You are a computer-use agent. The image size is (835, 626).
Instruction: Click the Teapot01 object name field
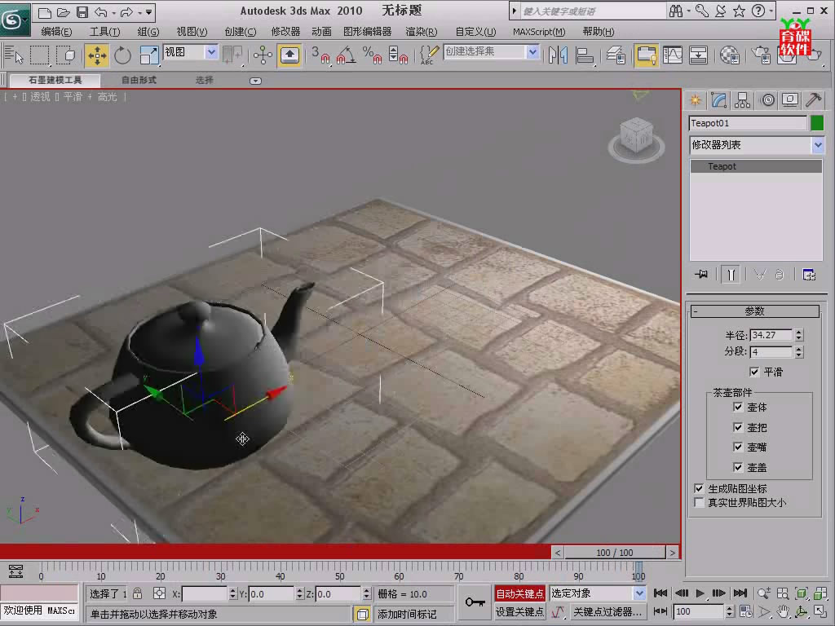(x=748, y=123)
